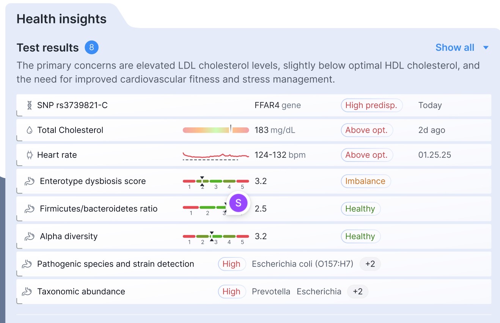Expand the +2 badge after Escherichia coli

[x=370, y=264]
